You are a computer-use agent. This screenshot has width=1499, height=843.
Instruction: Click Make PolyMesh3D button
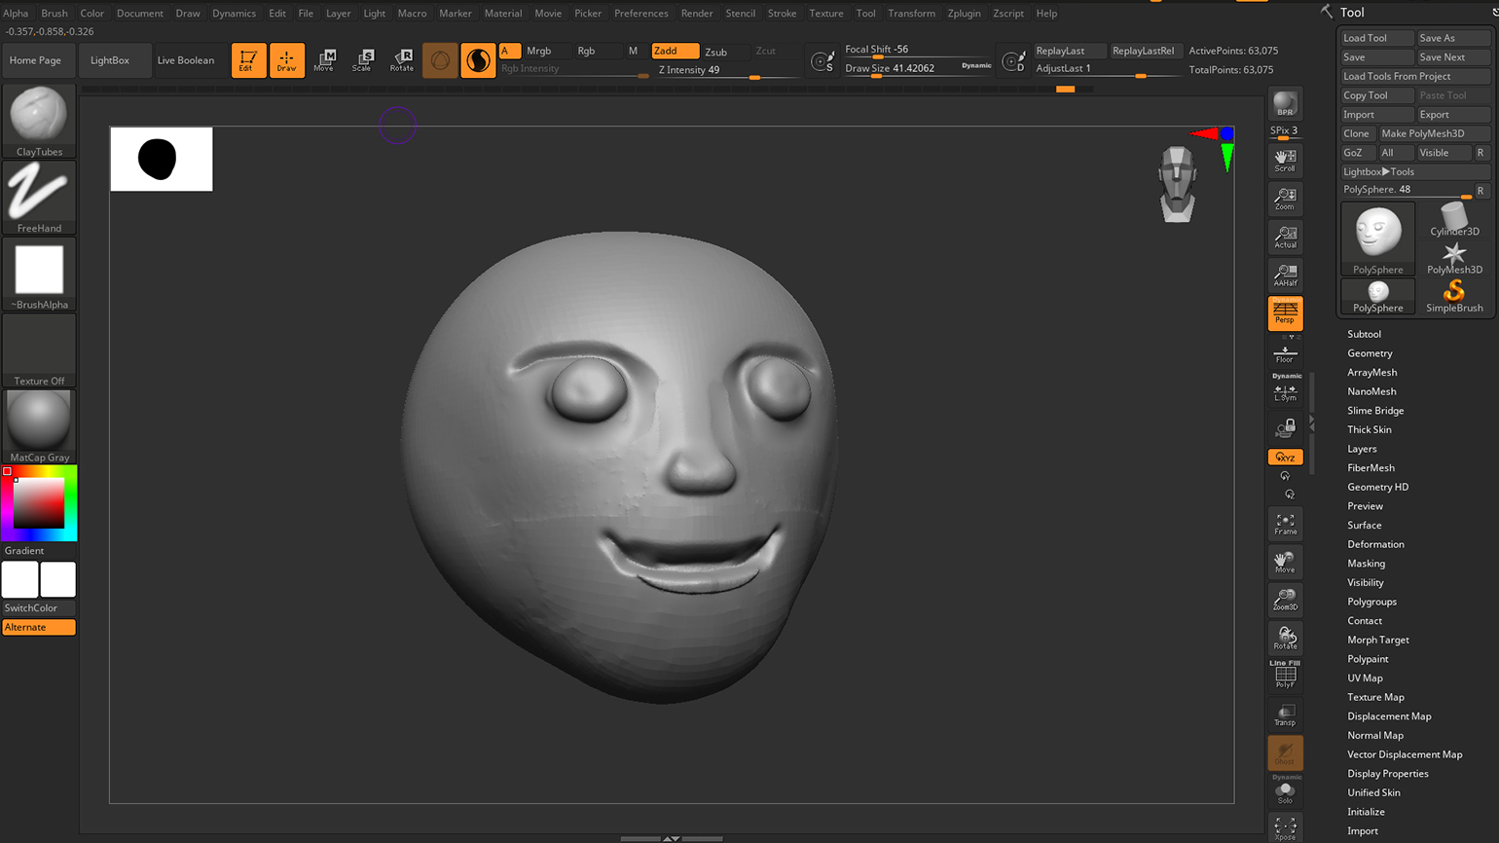tap(1433, 133)
